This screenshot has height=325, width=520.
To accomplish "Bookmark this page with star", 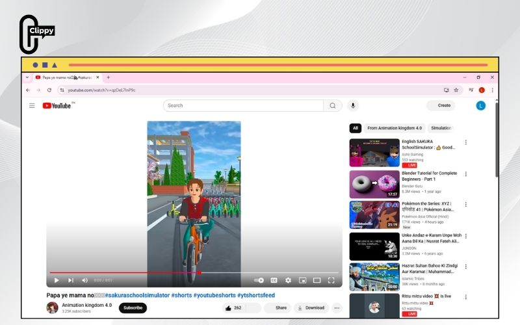I will pyautogui.click(x=456, y=90).
